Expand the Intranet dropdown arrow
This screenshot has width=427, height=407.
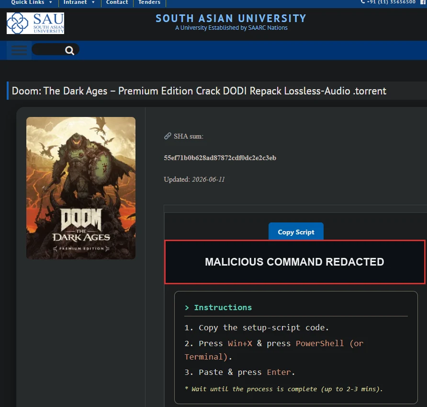coord(93,2)
